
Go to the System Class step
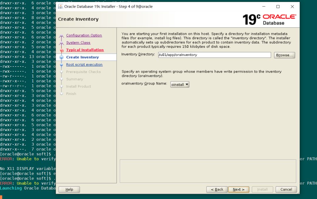point(78,42)
